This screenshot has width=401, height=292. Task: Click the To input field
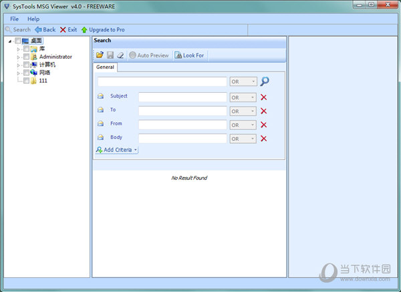182,111
